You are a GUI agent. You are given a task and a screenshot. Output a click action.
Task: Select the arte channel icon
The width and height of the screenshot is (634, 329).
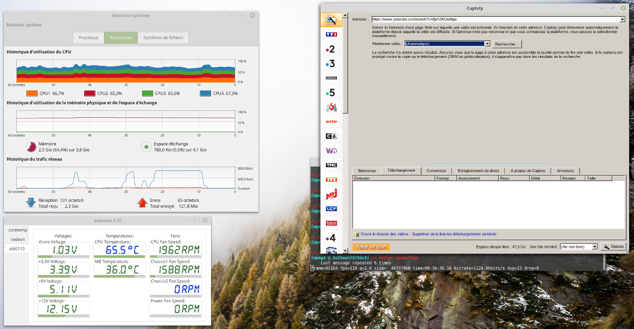331,121
